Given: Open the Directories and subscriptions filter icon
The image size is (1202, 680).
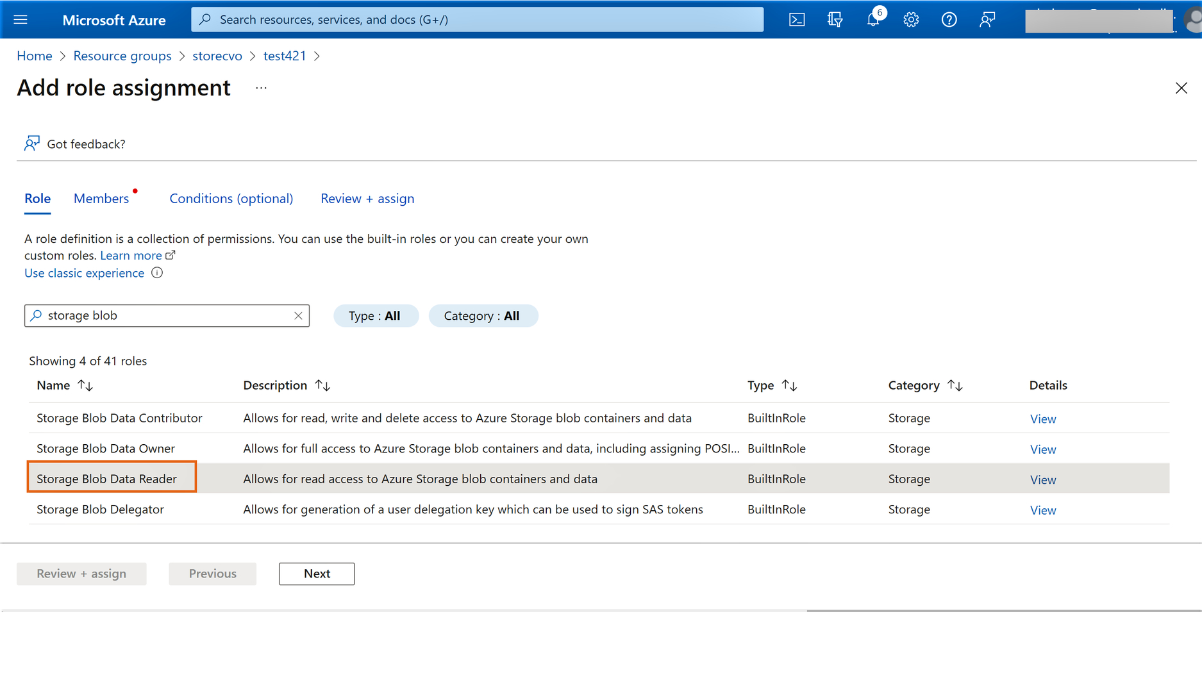Looking at the screenshot, I should 835,20.
